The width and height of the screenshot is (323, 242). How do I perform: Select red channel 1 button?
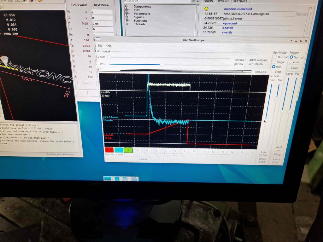pos(109,150)
